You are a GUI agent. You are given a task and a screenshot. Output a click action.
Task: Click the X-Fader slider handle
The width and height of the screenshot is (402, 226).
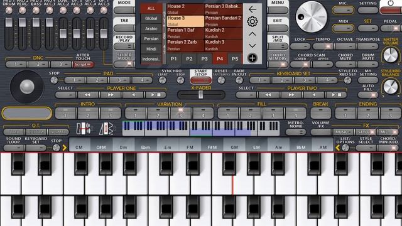click(x=201, y=95)
